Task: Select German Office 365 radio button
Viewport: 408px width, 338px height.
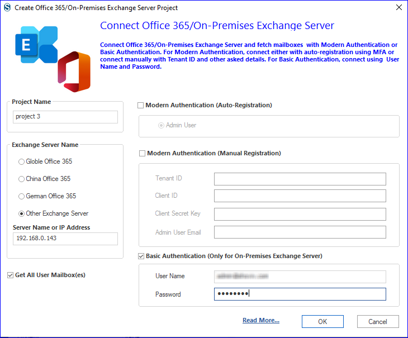Action: 21,196
